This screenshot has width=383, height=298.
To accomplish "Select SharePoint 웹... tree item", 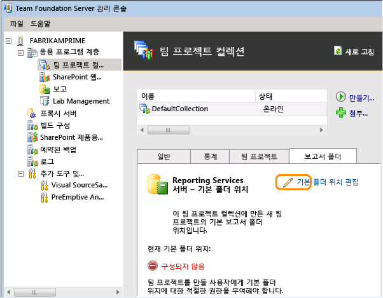I will pos(77,77).
